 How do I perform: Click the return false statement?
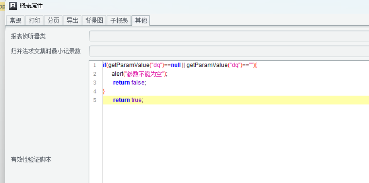(x=129, y=83)
